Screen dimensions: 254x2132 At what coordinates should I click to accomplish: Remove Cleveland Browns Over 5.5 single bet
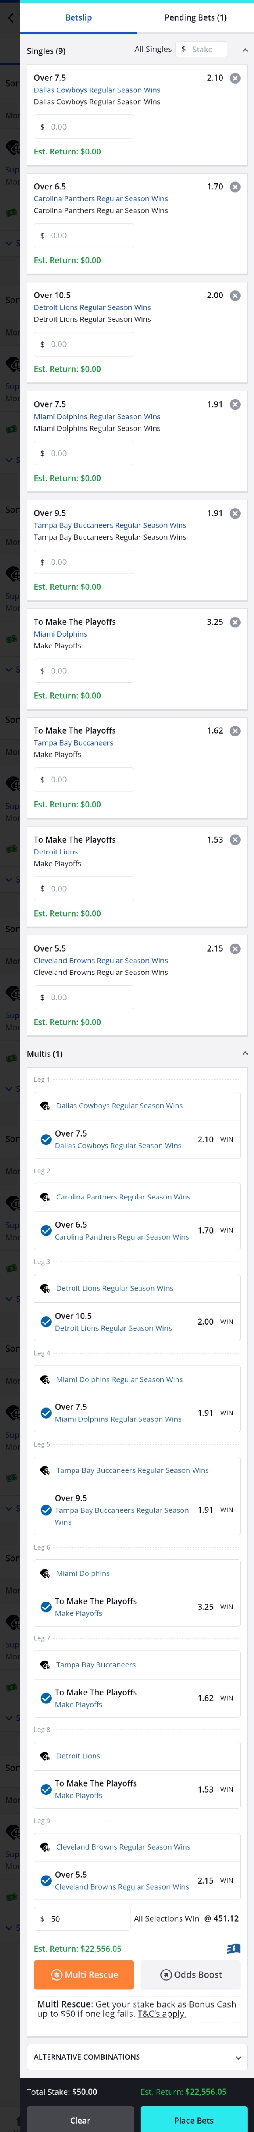click(235, 948)
